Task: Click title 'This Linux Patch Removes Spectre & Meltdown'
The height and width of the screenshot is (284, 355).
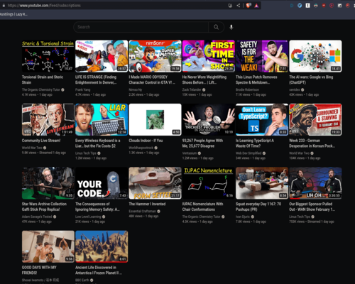Action: 256,80
